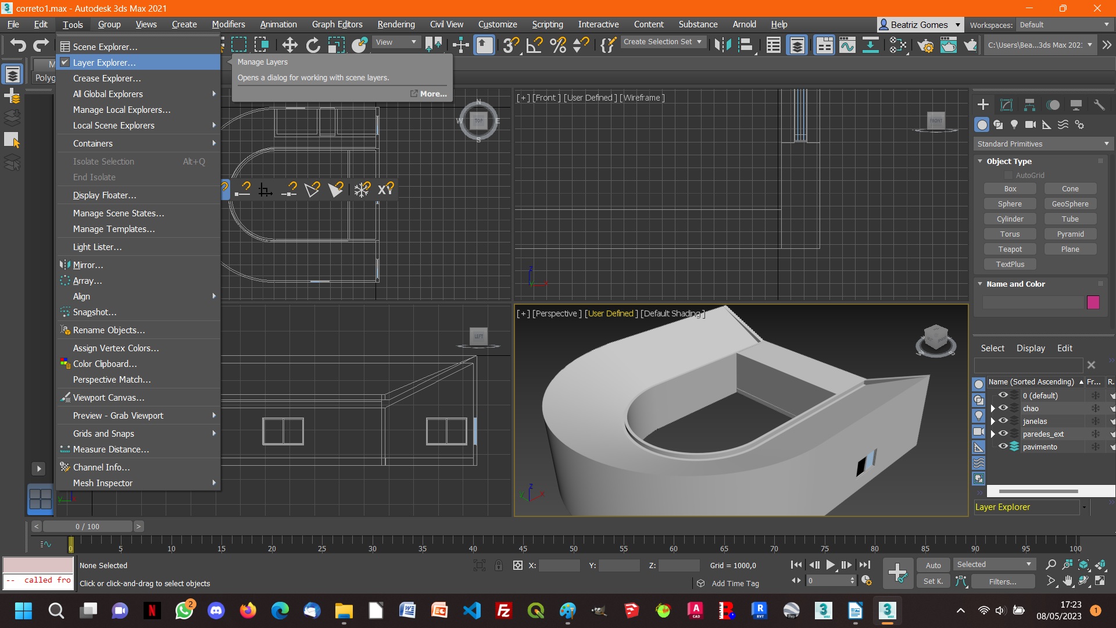Select the Array tool icon
Screen dimensions: 1116x628
tap(65, 279)
